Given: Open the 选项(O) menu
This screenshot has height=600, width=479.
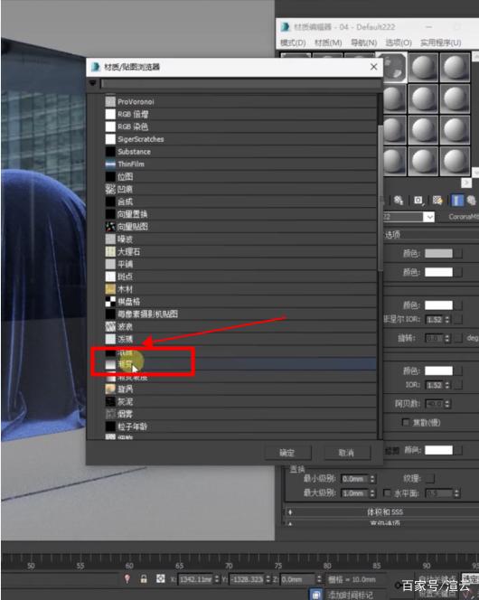Looking at the screenshot, I should (399, 42).
